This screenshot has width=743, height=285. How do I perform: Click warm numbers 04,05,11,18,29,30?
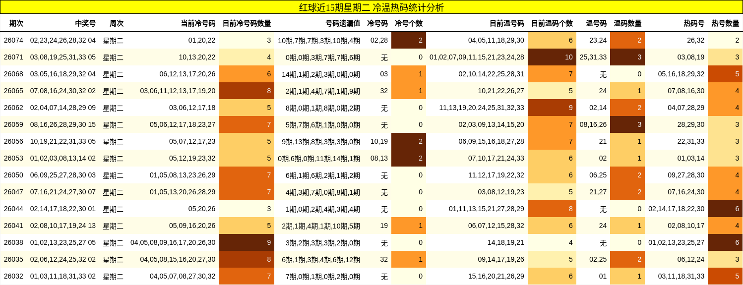(x=496, y=40)
